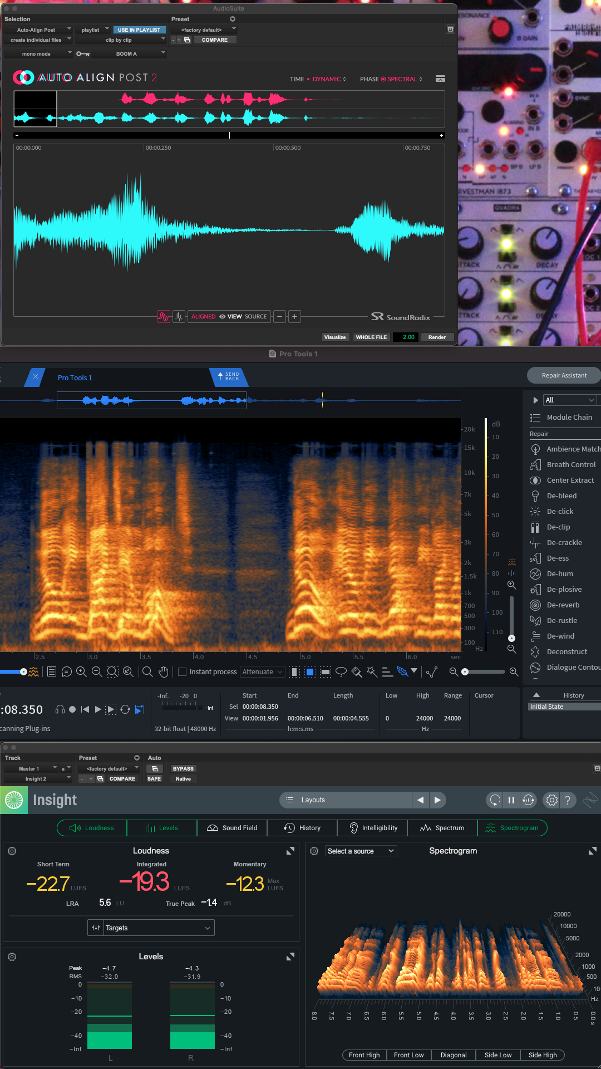Start recording in RX transport

click(x=72, y=709)
